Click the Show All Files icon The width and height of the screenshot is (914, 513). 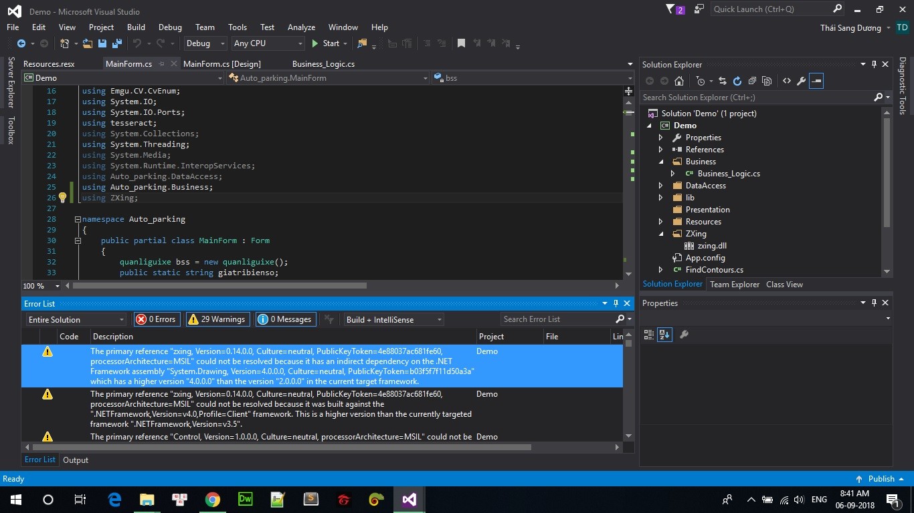pyautogui.click(x=767, y=81)
